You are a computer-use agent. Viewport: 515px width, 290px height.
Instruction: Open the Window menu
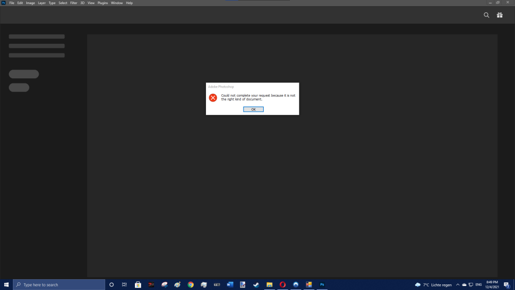click(x=116, y=3)
